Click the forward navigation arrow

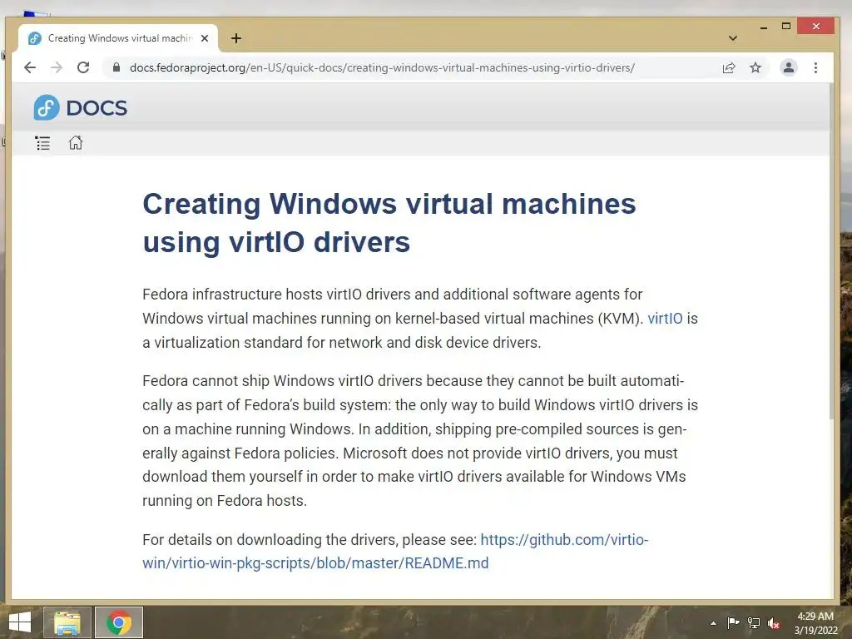click(57, 67)
